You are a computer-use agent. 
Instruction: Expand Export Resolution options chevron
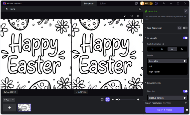(186, 103)
